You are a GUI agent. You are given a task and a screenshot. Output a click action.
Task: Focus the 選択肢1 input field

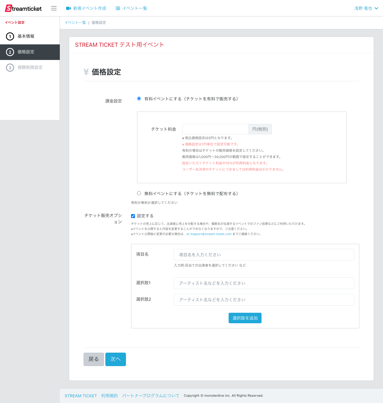coord(264,283)
